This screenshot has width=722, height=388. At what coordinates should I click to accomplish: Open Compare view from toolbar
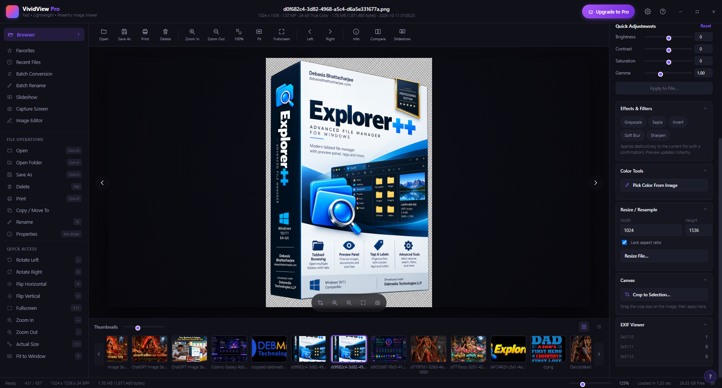tap(378, 35)
